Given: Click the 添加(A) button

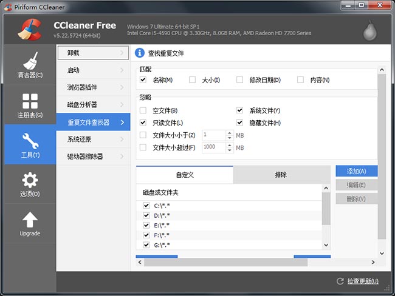Looking at the screenshot, I should click(357, 171).
